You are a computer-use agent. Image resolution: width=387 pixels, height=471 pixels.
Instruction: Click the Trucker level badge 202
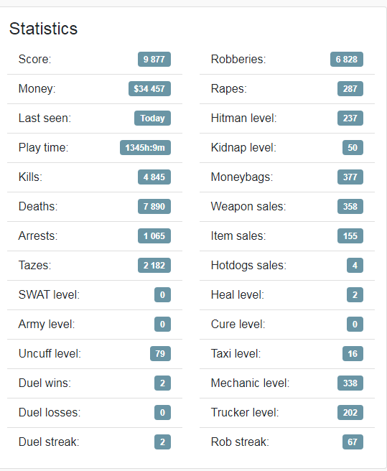tap(350, 412)
